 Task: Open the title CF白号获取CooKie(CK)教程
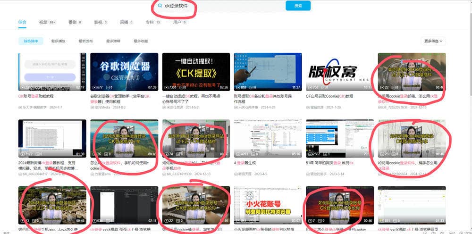[329, 96]
